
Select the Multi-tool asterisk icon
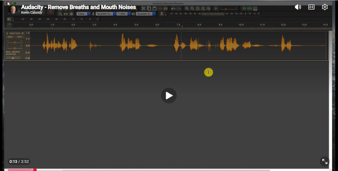tap(71, 14)
